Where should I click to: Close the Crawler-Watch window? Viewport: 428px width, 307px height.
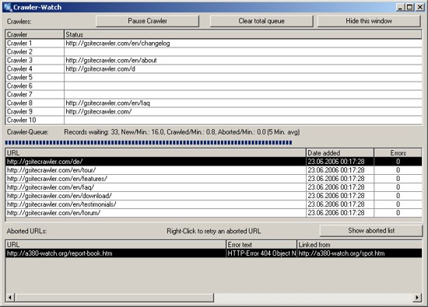pos(419,7)
